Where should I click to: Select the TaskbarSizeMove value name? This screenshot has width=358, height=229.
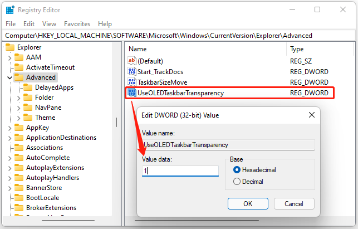(163, 82)
